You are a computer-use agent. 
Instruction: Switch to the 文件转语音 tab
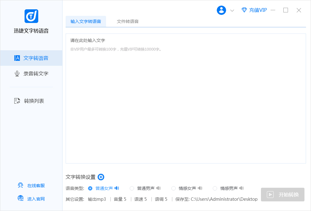click(128, 21)
